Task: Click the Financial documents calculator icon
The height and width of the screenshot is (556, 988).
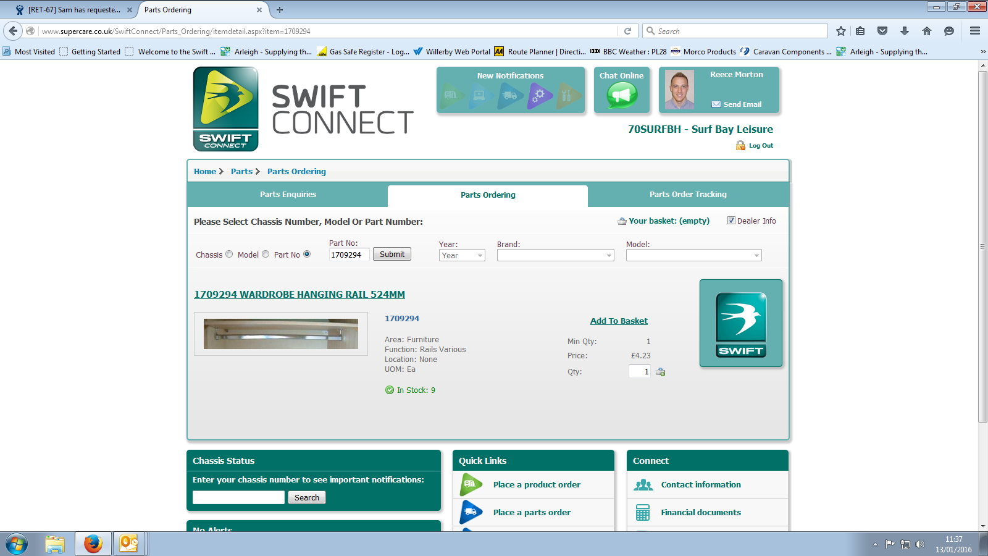Action: (x=643, y=512)
